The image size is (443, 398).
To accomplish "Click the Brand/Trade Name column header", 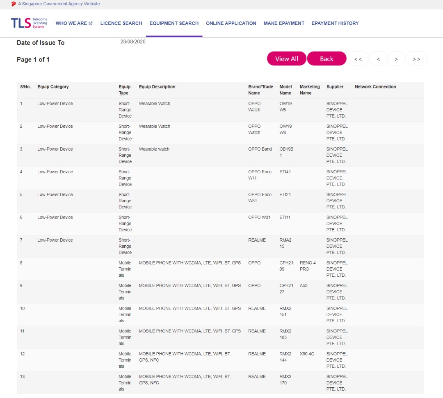I will coord(260,90).
